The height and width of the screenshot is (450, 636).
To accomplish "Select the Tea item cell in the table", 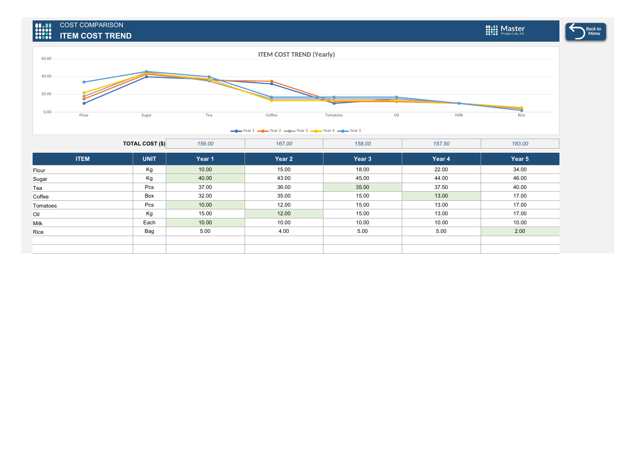I will pos(82,188).
